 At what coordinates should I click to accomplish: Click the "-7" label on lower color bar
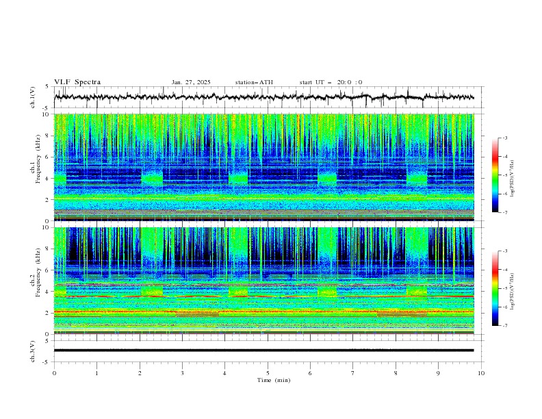click(505, 325)
